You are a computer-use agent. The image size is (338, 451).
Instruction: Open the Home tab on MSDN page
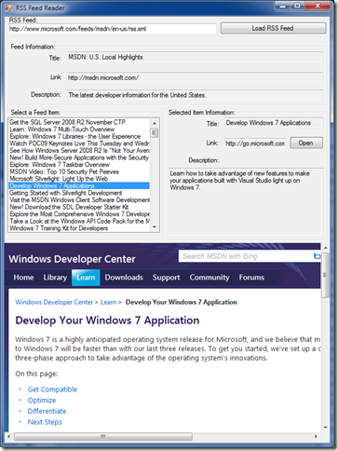point(23,278)
